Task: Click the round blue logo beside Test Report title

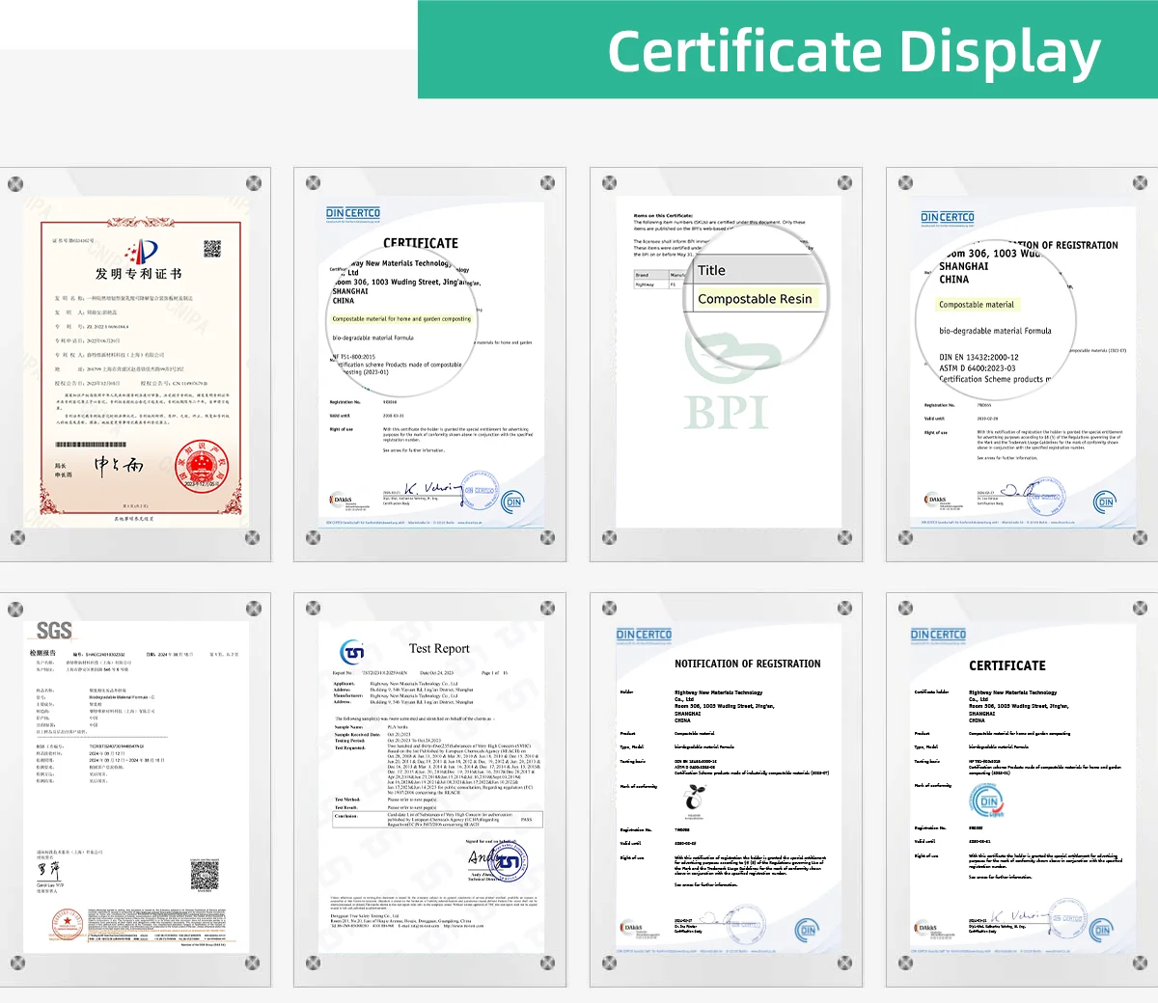Action: [x=352, y=652]
